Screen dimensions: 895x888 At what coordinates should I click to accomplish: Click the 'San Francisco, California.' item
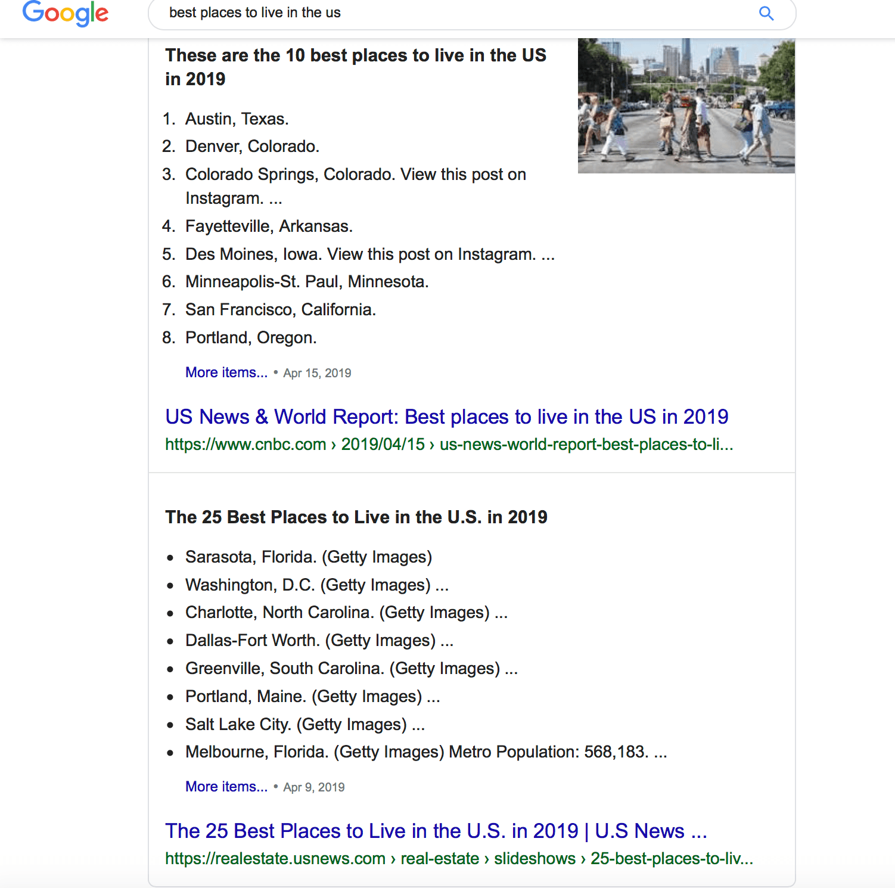281,310
